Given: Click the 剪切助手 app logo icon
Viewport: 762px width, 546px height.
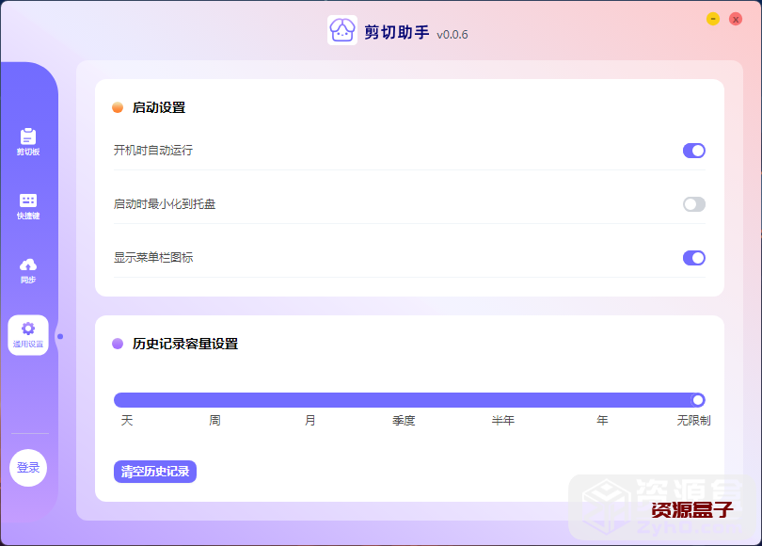Looking at the screenshot, I should 342,30.
